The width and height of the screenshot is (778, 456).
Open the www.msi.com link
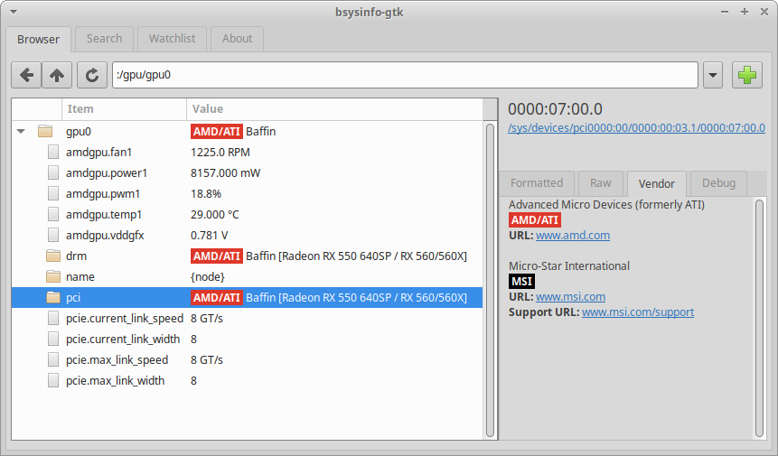570,297
